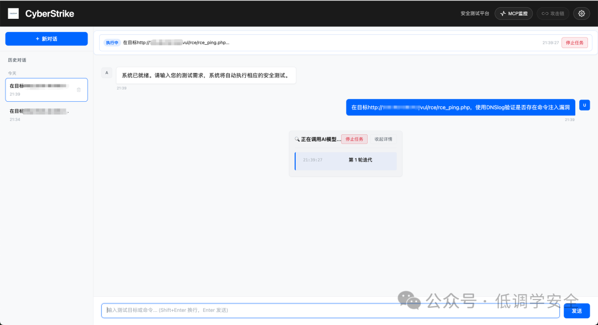Viewport: 598px width, 325px height.
Task: Click the assistant avatar labeled A
Action: coord(107,73)
